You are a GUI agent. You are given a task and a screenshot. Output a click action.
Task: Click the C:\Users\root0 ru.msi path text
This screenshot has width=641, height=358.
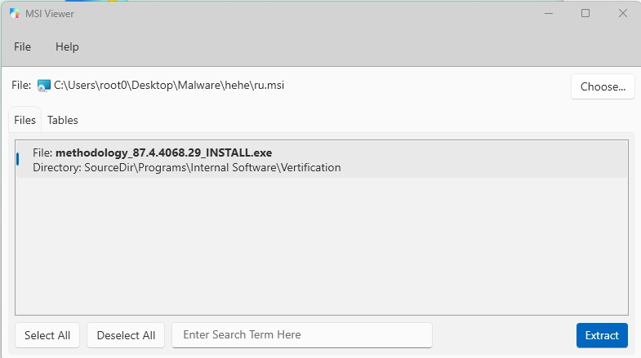coord(169,86)
